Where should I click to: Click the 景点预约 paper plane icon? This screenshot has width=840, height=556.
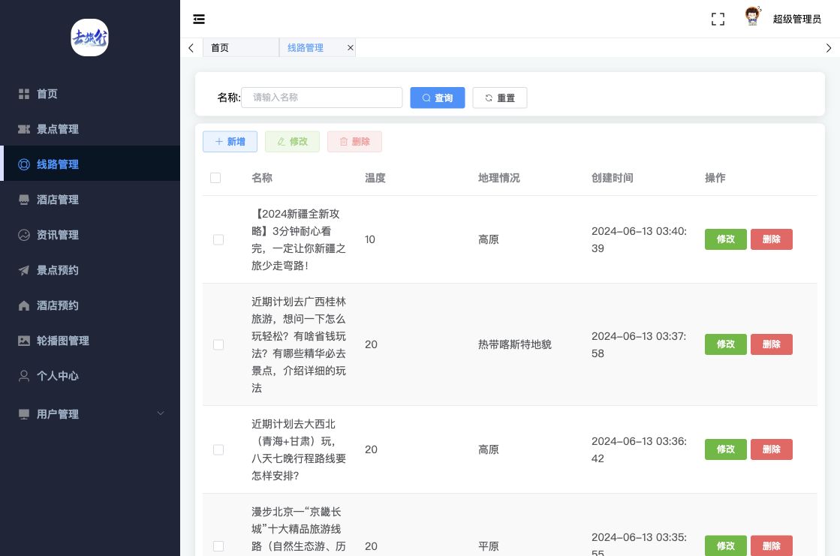[x=24, y=271]
